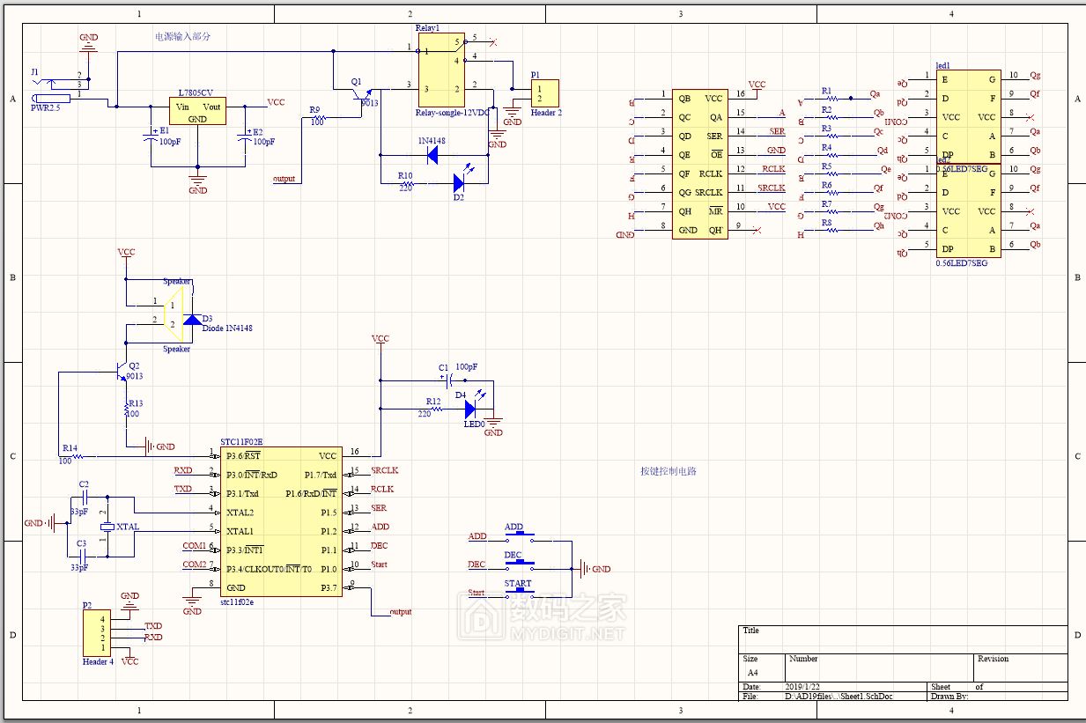Click the date value 2019/1/22
This screenshot has height=723, width=1086.
pyautogui.click(x=802, y=686)
